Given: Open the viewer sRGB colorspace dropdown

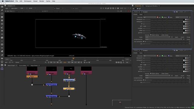Looking at the screenshot, I should (x=32, y=8).
